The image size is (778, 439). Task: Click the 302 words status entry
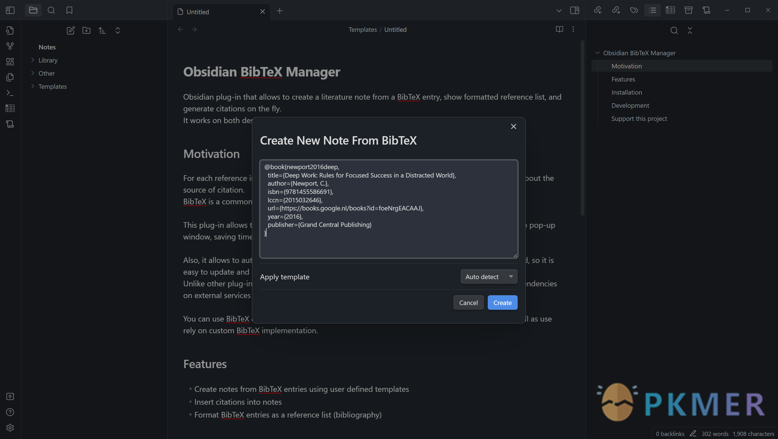[715, 434]
